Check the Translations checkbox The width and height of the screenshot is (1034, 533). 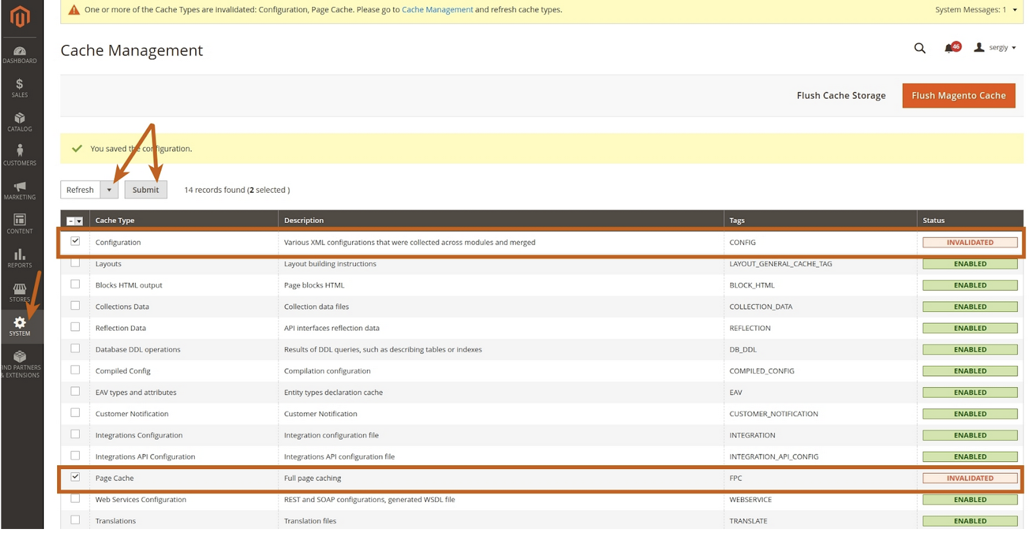75,520
